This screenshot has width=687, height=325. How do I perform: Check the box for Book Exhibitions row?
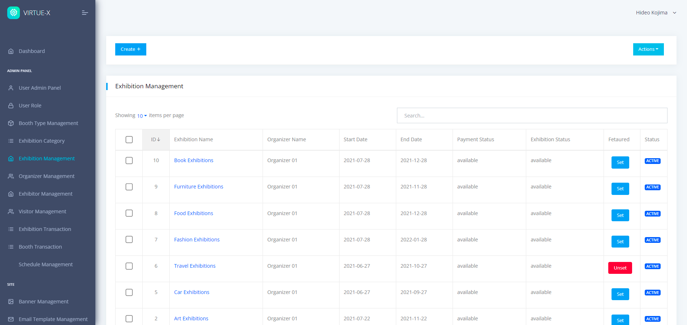[x=129, y=160]
